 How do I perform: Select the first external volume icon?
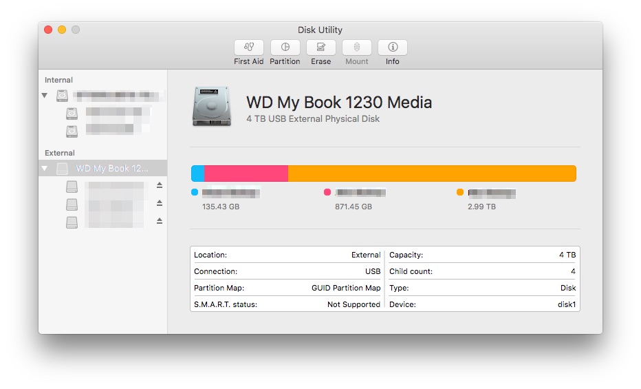[72, 187]
